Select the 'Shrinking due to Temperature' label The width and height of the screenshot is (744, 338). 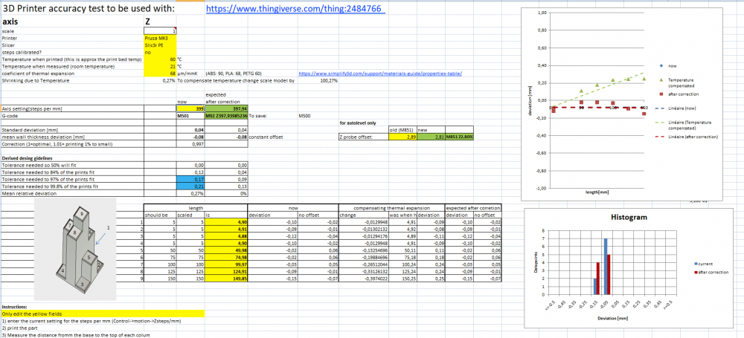coord(35,80)
